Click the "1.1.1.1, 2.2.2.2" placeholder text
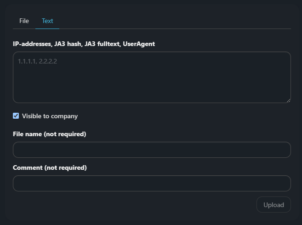 click(38, 61)
